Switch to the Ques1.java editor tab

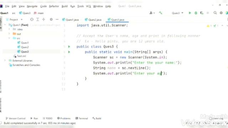71,20
